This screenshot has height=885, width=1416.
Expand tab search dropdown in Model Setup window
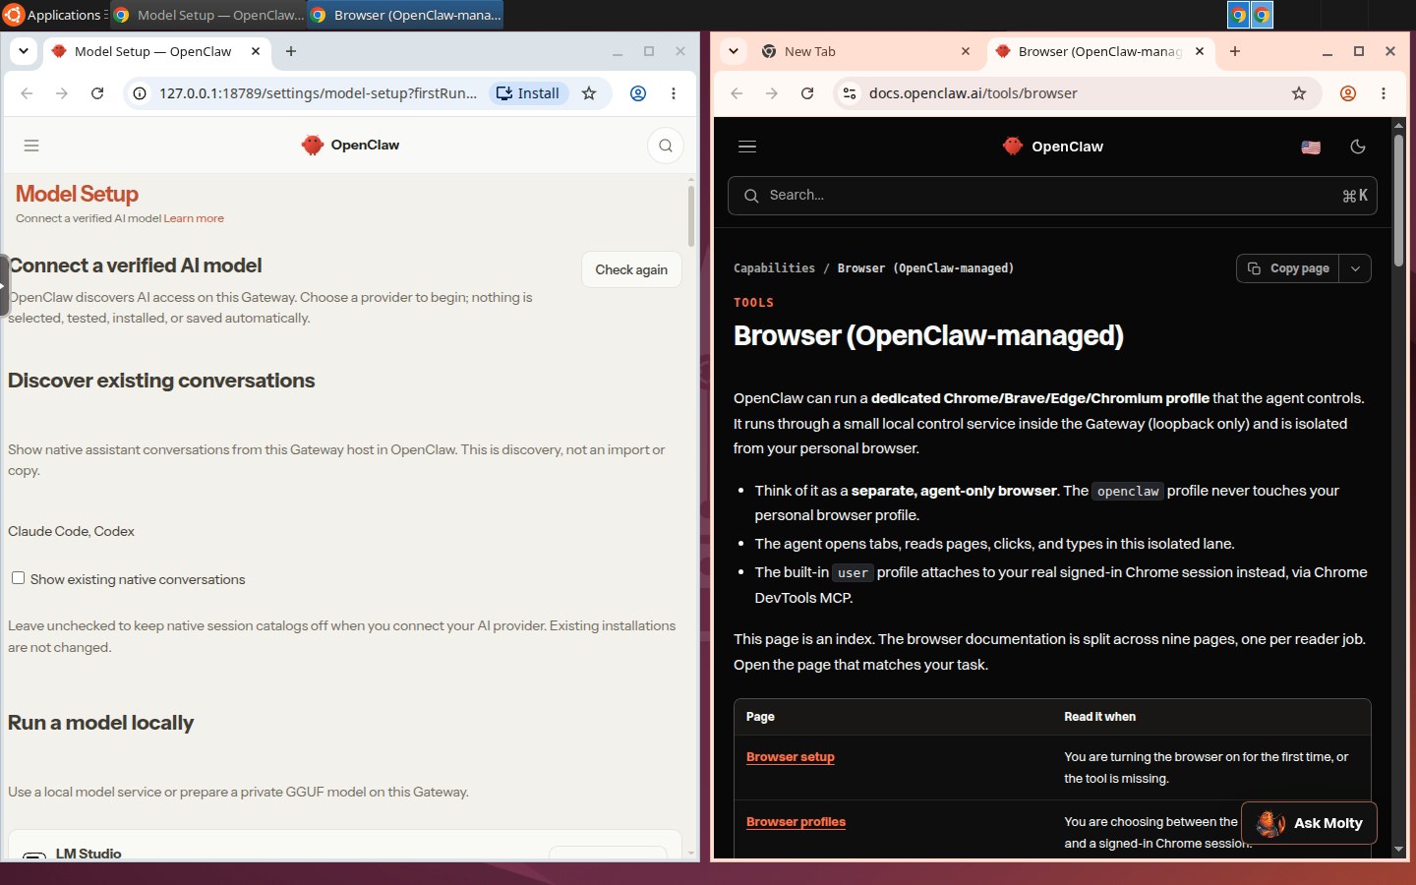(24, 51)
